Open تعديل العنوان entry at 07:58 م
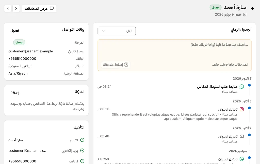The image size is (260, 164). pos(228,159)
